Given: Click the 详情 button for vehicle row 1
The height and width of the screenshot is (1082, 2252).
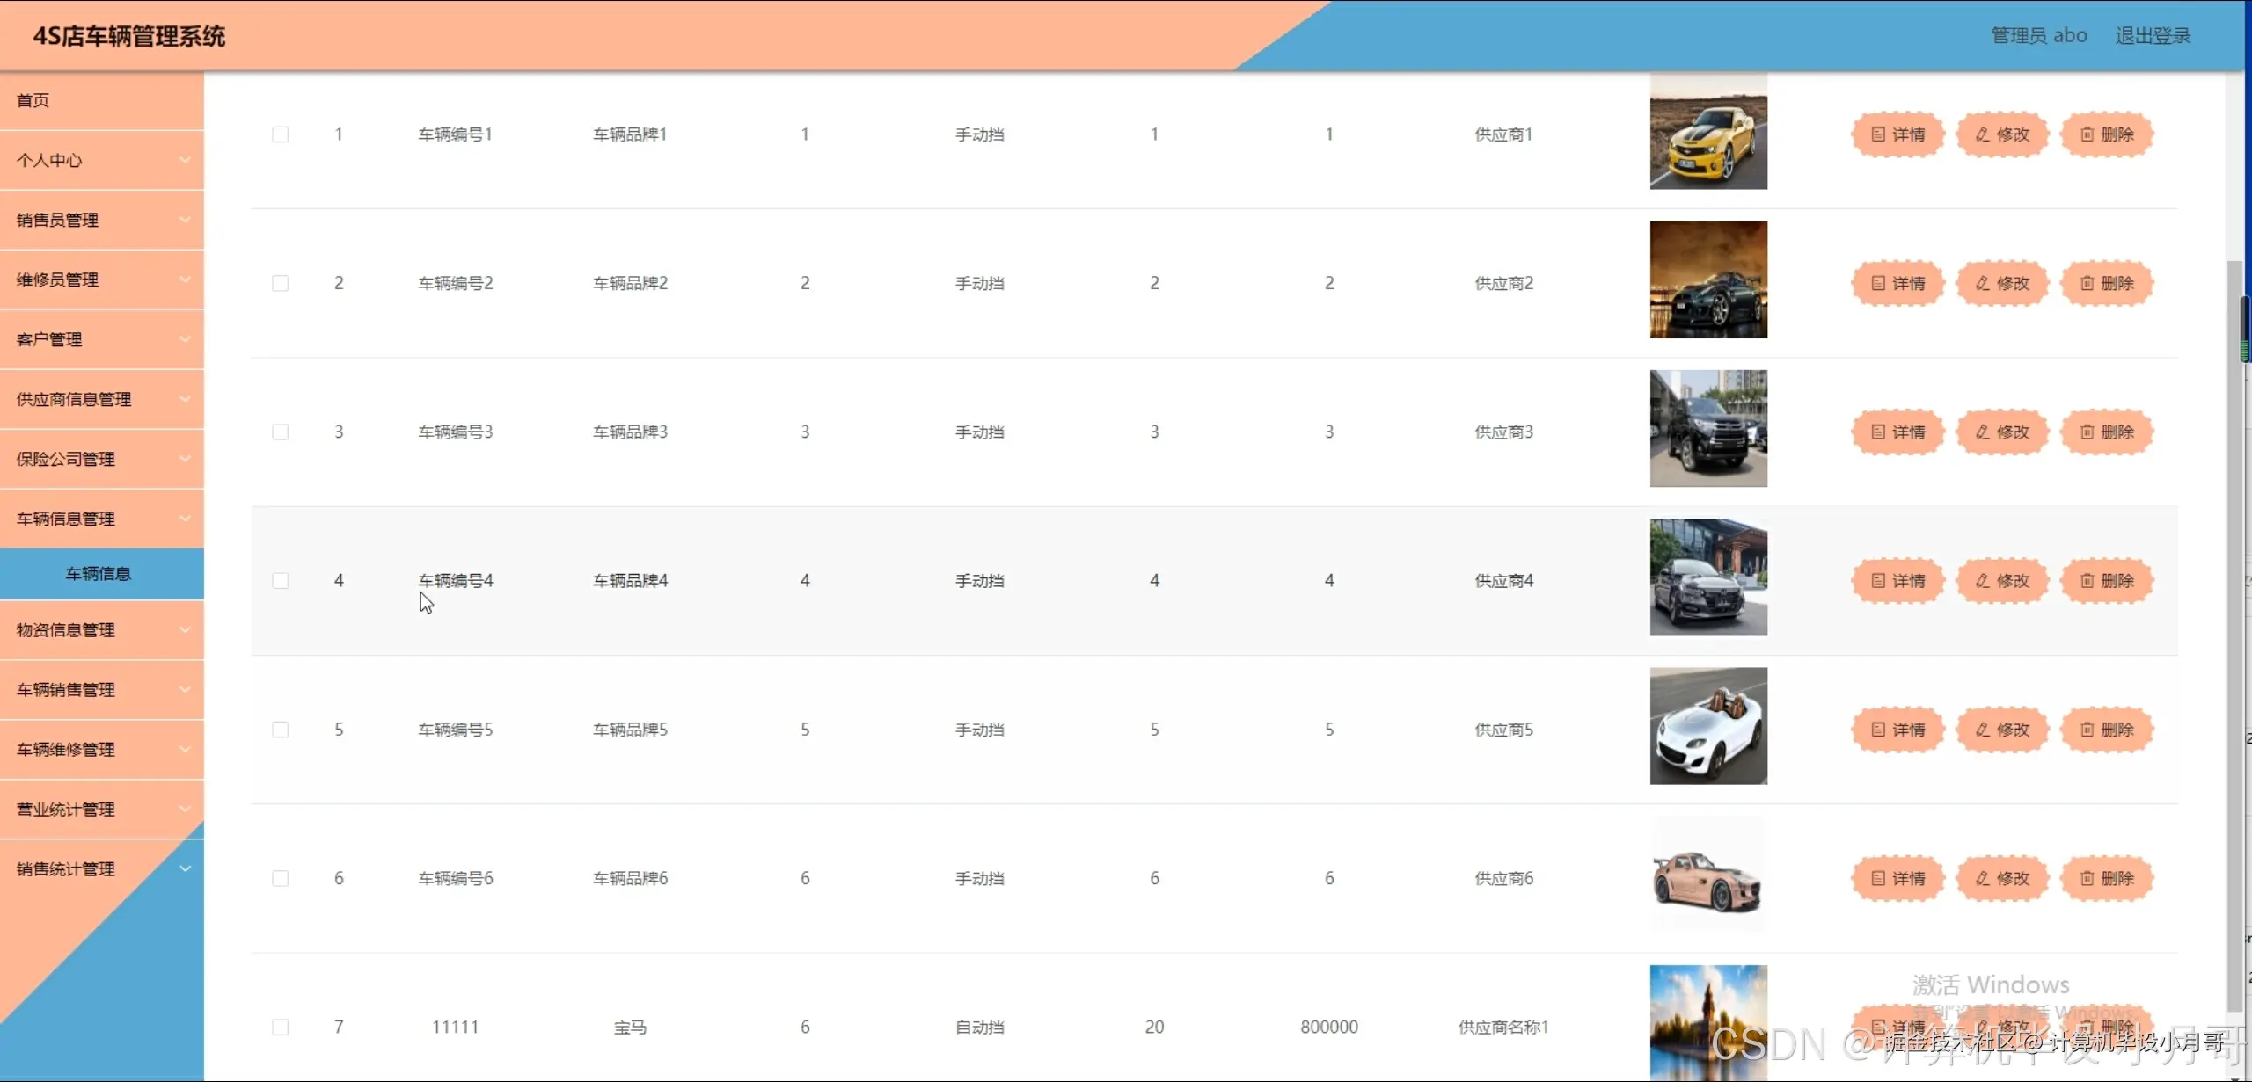Looking at the screenshot, I should point(1897,134).
